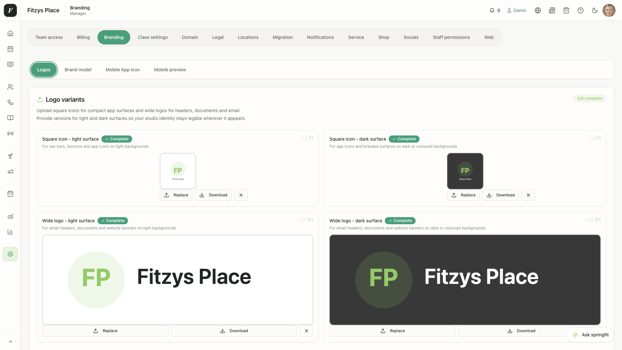Go to Domain tab
Screen dimensions: 622x350
tap(190, 37)
